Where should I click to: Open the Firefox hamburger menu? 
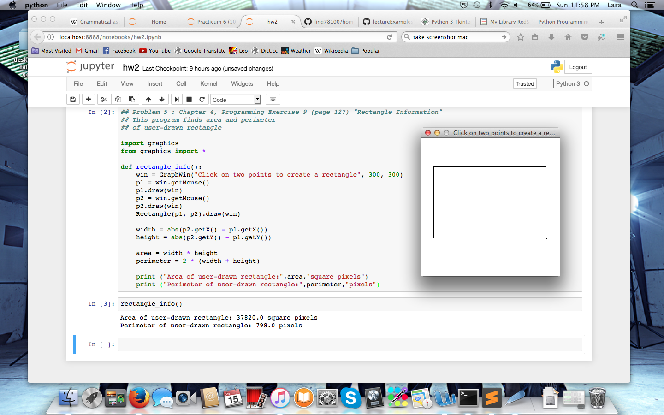tap(621, 37)
